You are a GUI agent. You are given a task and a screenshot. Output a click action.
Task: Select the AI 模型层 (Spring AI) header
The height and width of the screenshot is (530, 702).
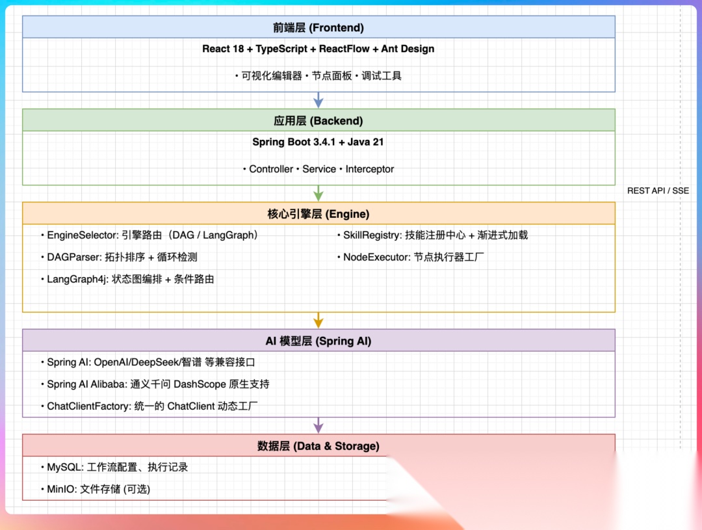pos(318,341)
